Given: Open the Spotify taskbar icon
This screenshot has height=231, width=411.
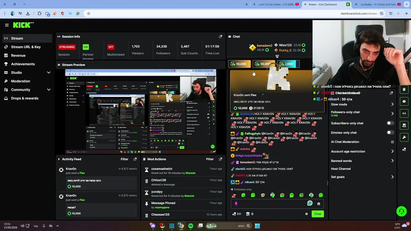Looking at the screenshot, I should [191, 226].
